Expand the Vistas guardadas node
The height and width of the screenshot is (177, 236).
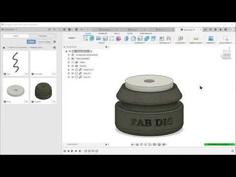coord(69,59)
